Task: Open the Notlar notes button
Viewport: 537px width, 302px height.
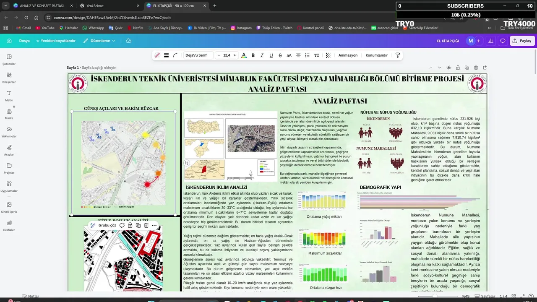Action: (31, 296)
